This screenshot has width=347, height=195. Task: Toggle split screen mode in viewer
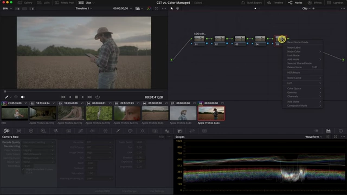(24, 9)
